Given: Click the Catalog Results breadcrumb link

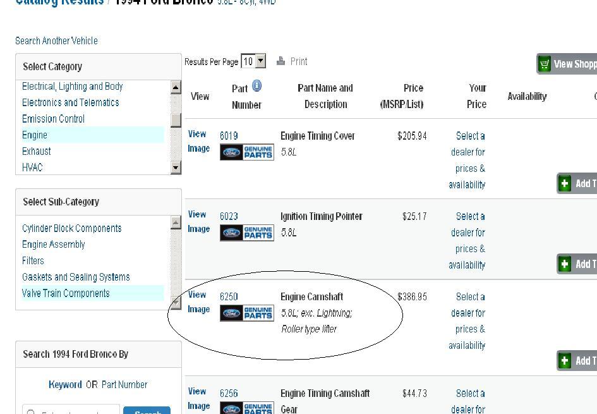Looking at the screenshot, I should pyautogui.click(x=59, y=3).
